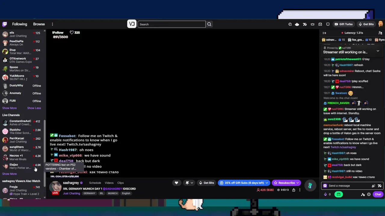Open the bits balance icon below chat
Image resolution: width=385 pixels, height=216 pixels.
tap(327, 194)
